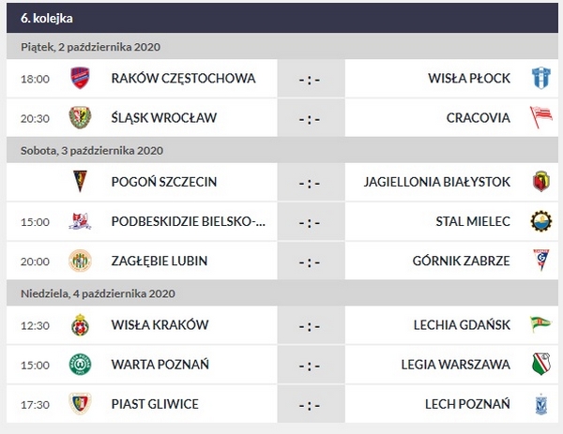
Task: Click the Jagiellonia Białystok club logo
Action: [x=540, y=181]
